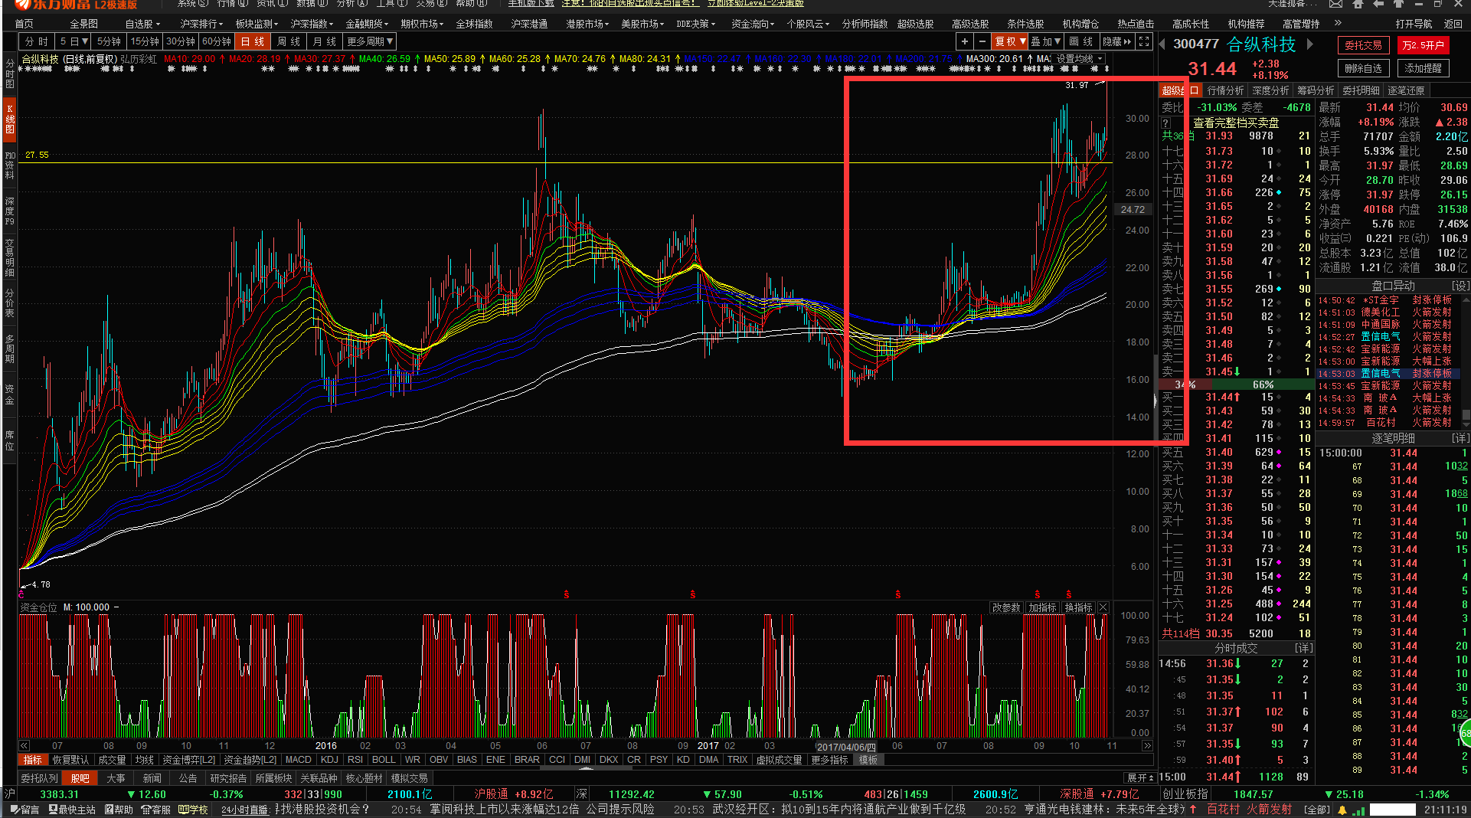Jump timeline to earliest date
Viewport: 1471px width, 818px height.
[24, 745]
